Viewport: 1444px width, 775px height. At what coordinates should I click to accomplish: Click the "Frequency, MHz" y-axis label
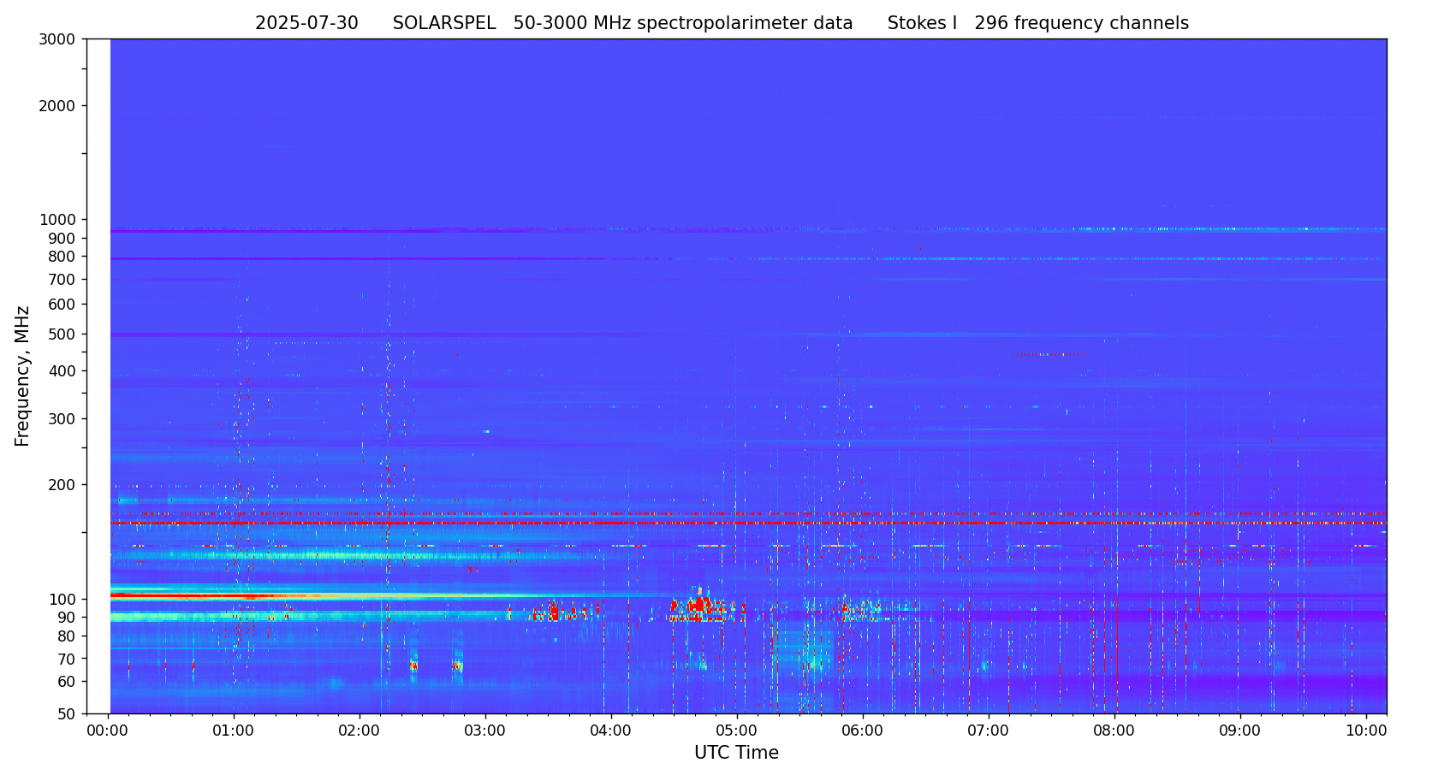point(23,376)
